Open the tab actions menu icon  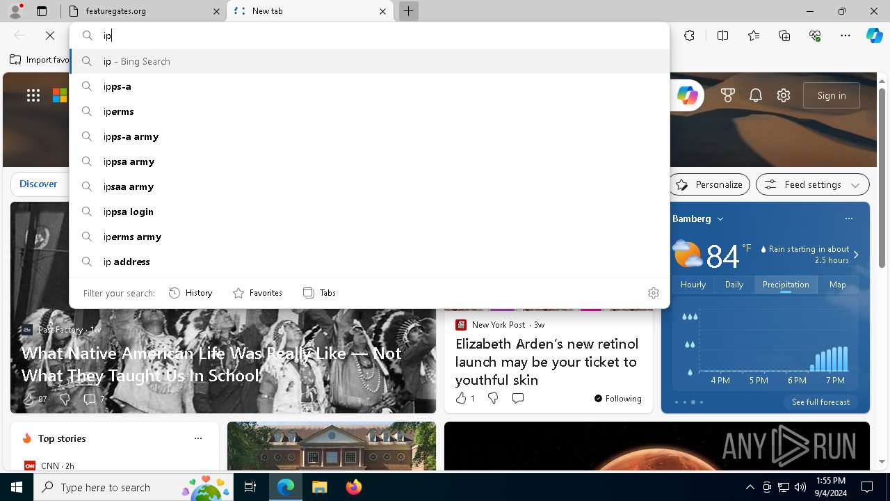(42, 11)
